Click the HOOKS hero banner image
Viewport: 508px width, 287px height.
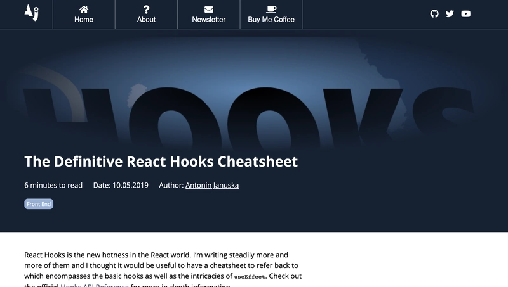[254, 94]
